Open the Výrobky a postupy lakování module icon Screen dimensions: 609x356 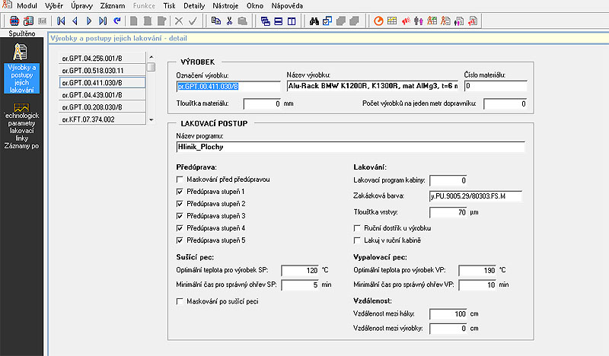(x=21, y=53)
